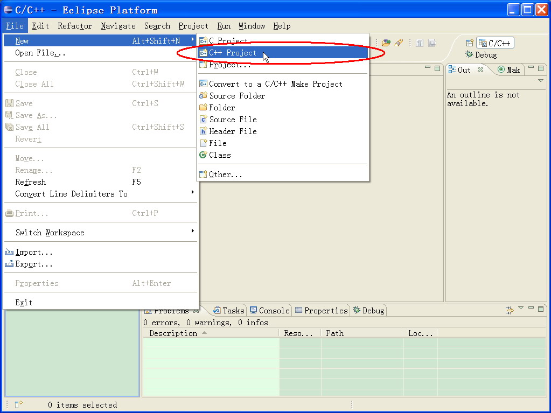The height and width of the screenshot is (413, 551).
Task: Open the Navigate menu
Action: click(x=118, y=26)
